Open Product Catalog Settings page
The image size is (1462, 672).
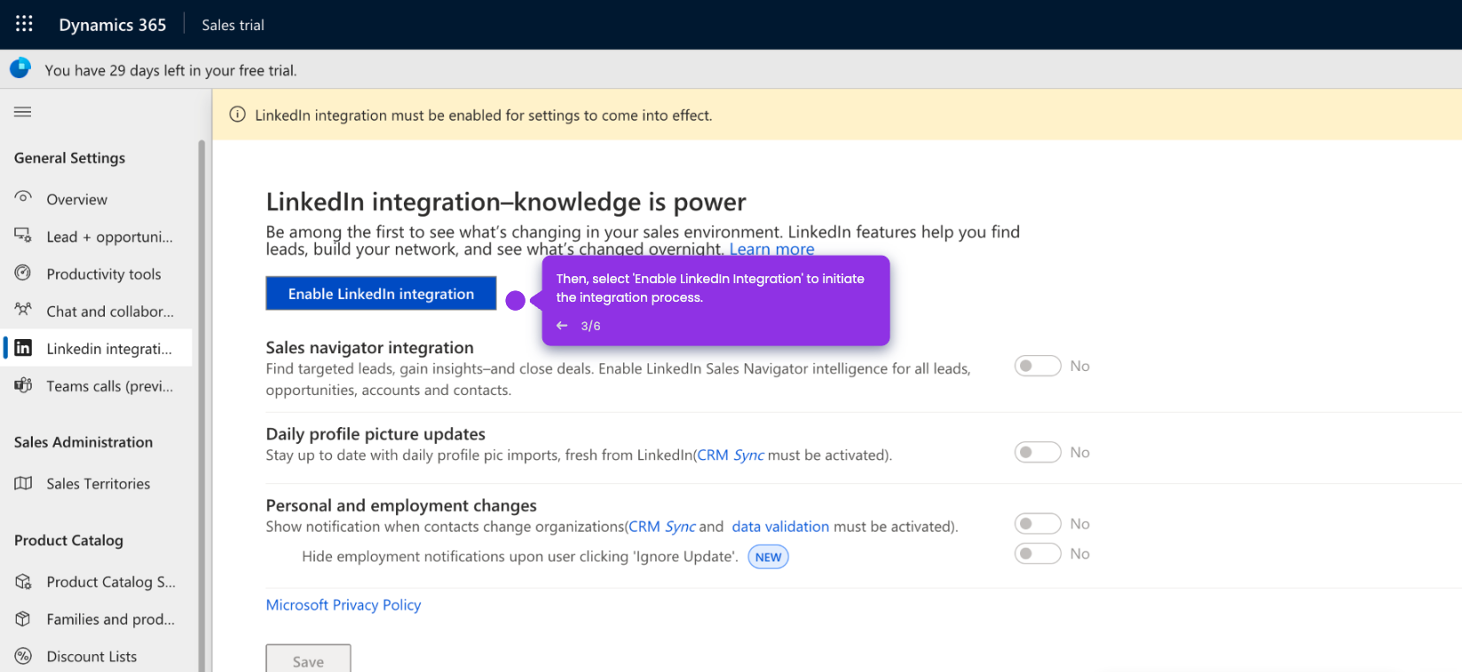tap(97, 581)
